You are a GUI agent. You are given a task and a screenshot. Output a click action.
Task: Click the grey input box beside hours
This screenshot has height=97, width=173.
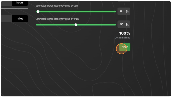6,4
